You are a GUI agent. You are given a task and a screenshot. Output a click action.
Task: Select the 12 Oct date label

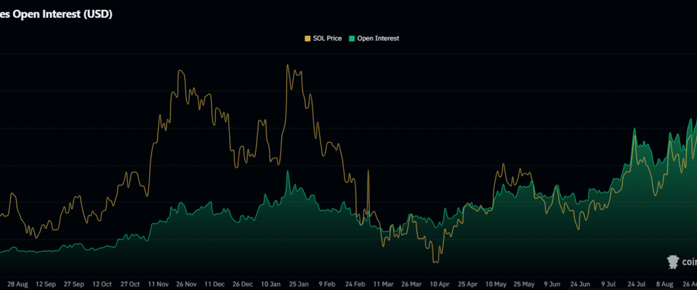tap(102, 284)
